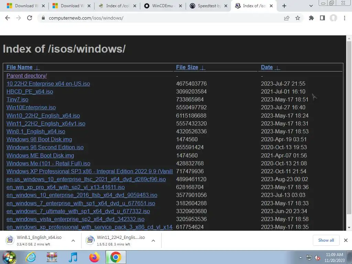Download en_windows_7_ultimate_with_sp1 iso

coord(78,211)
